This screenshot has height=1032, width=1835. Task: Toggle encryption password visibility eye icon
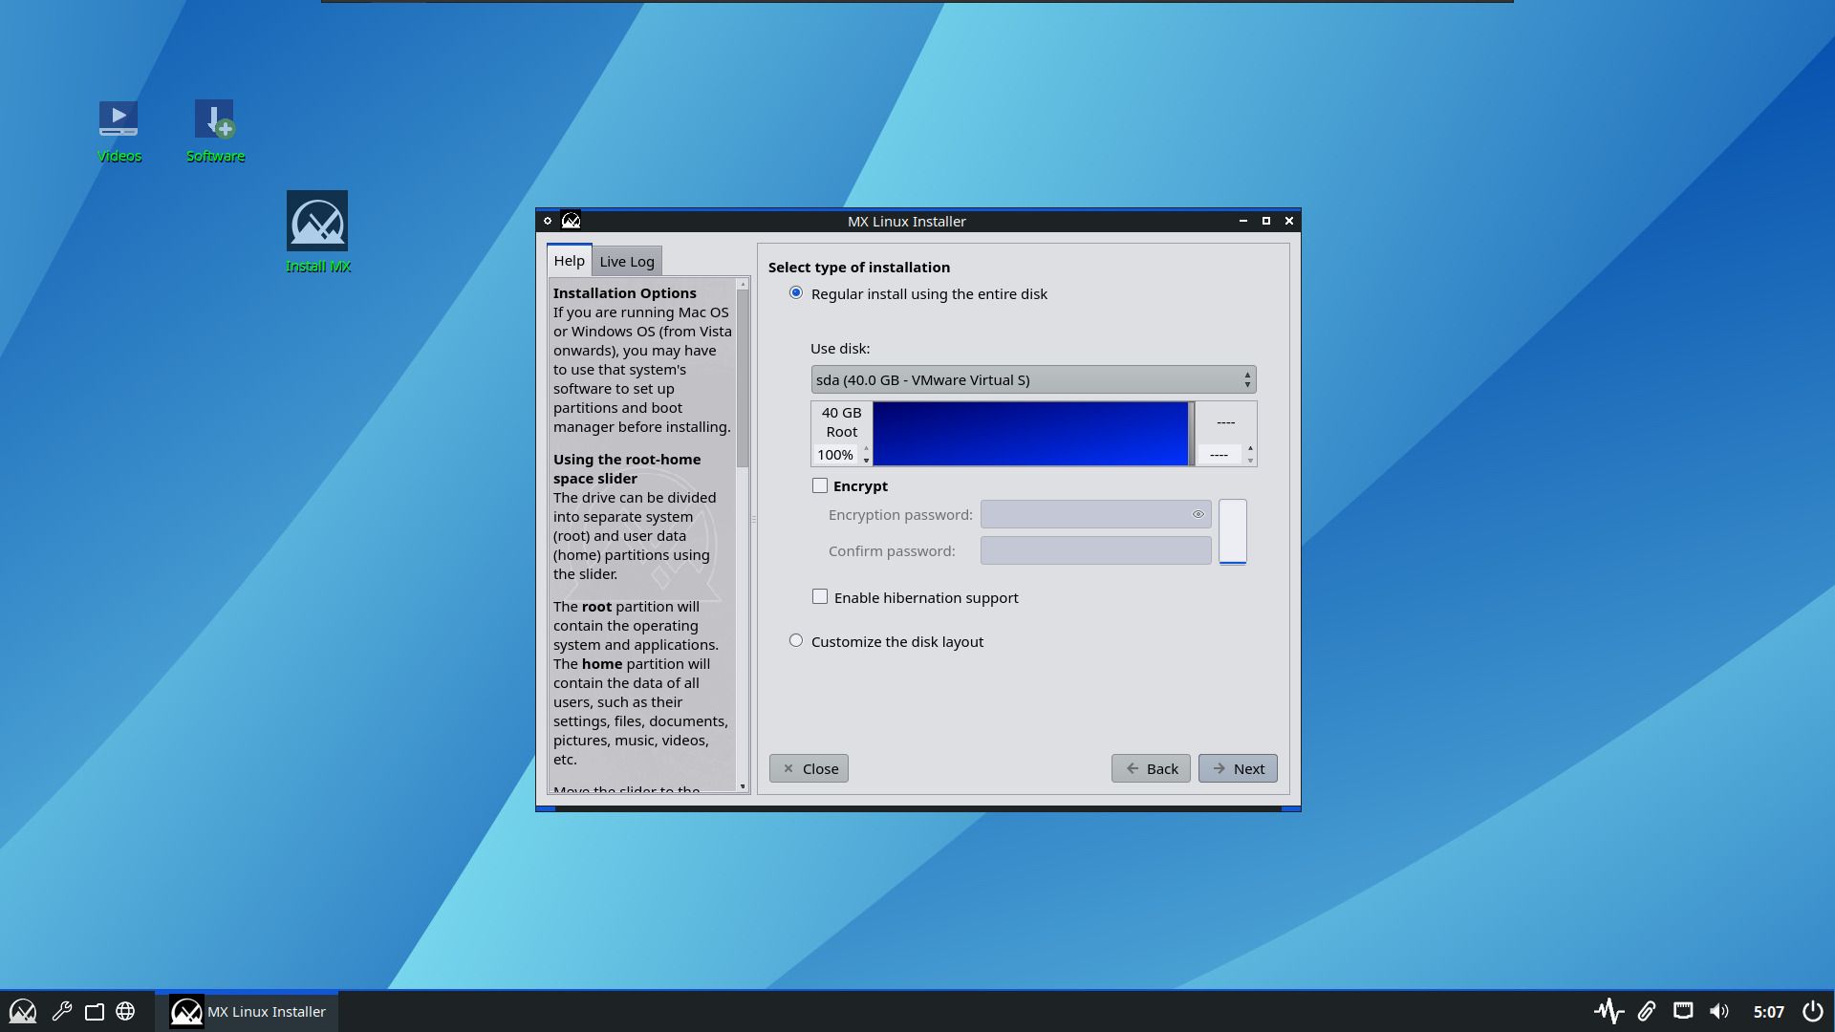[1198, 514]
